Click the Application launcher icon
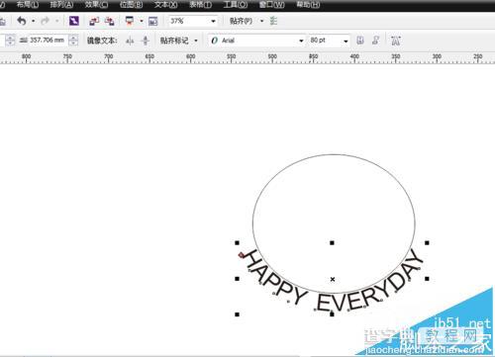 click(x=130, y=21)
